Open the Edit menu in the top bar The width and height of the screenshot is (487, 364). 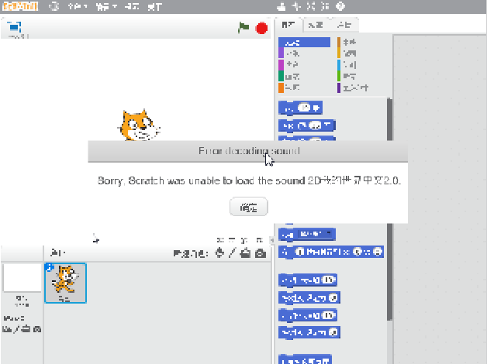106,6
